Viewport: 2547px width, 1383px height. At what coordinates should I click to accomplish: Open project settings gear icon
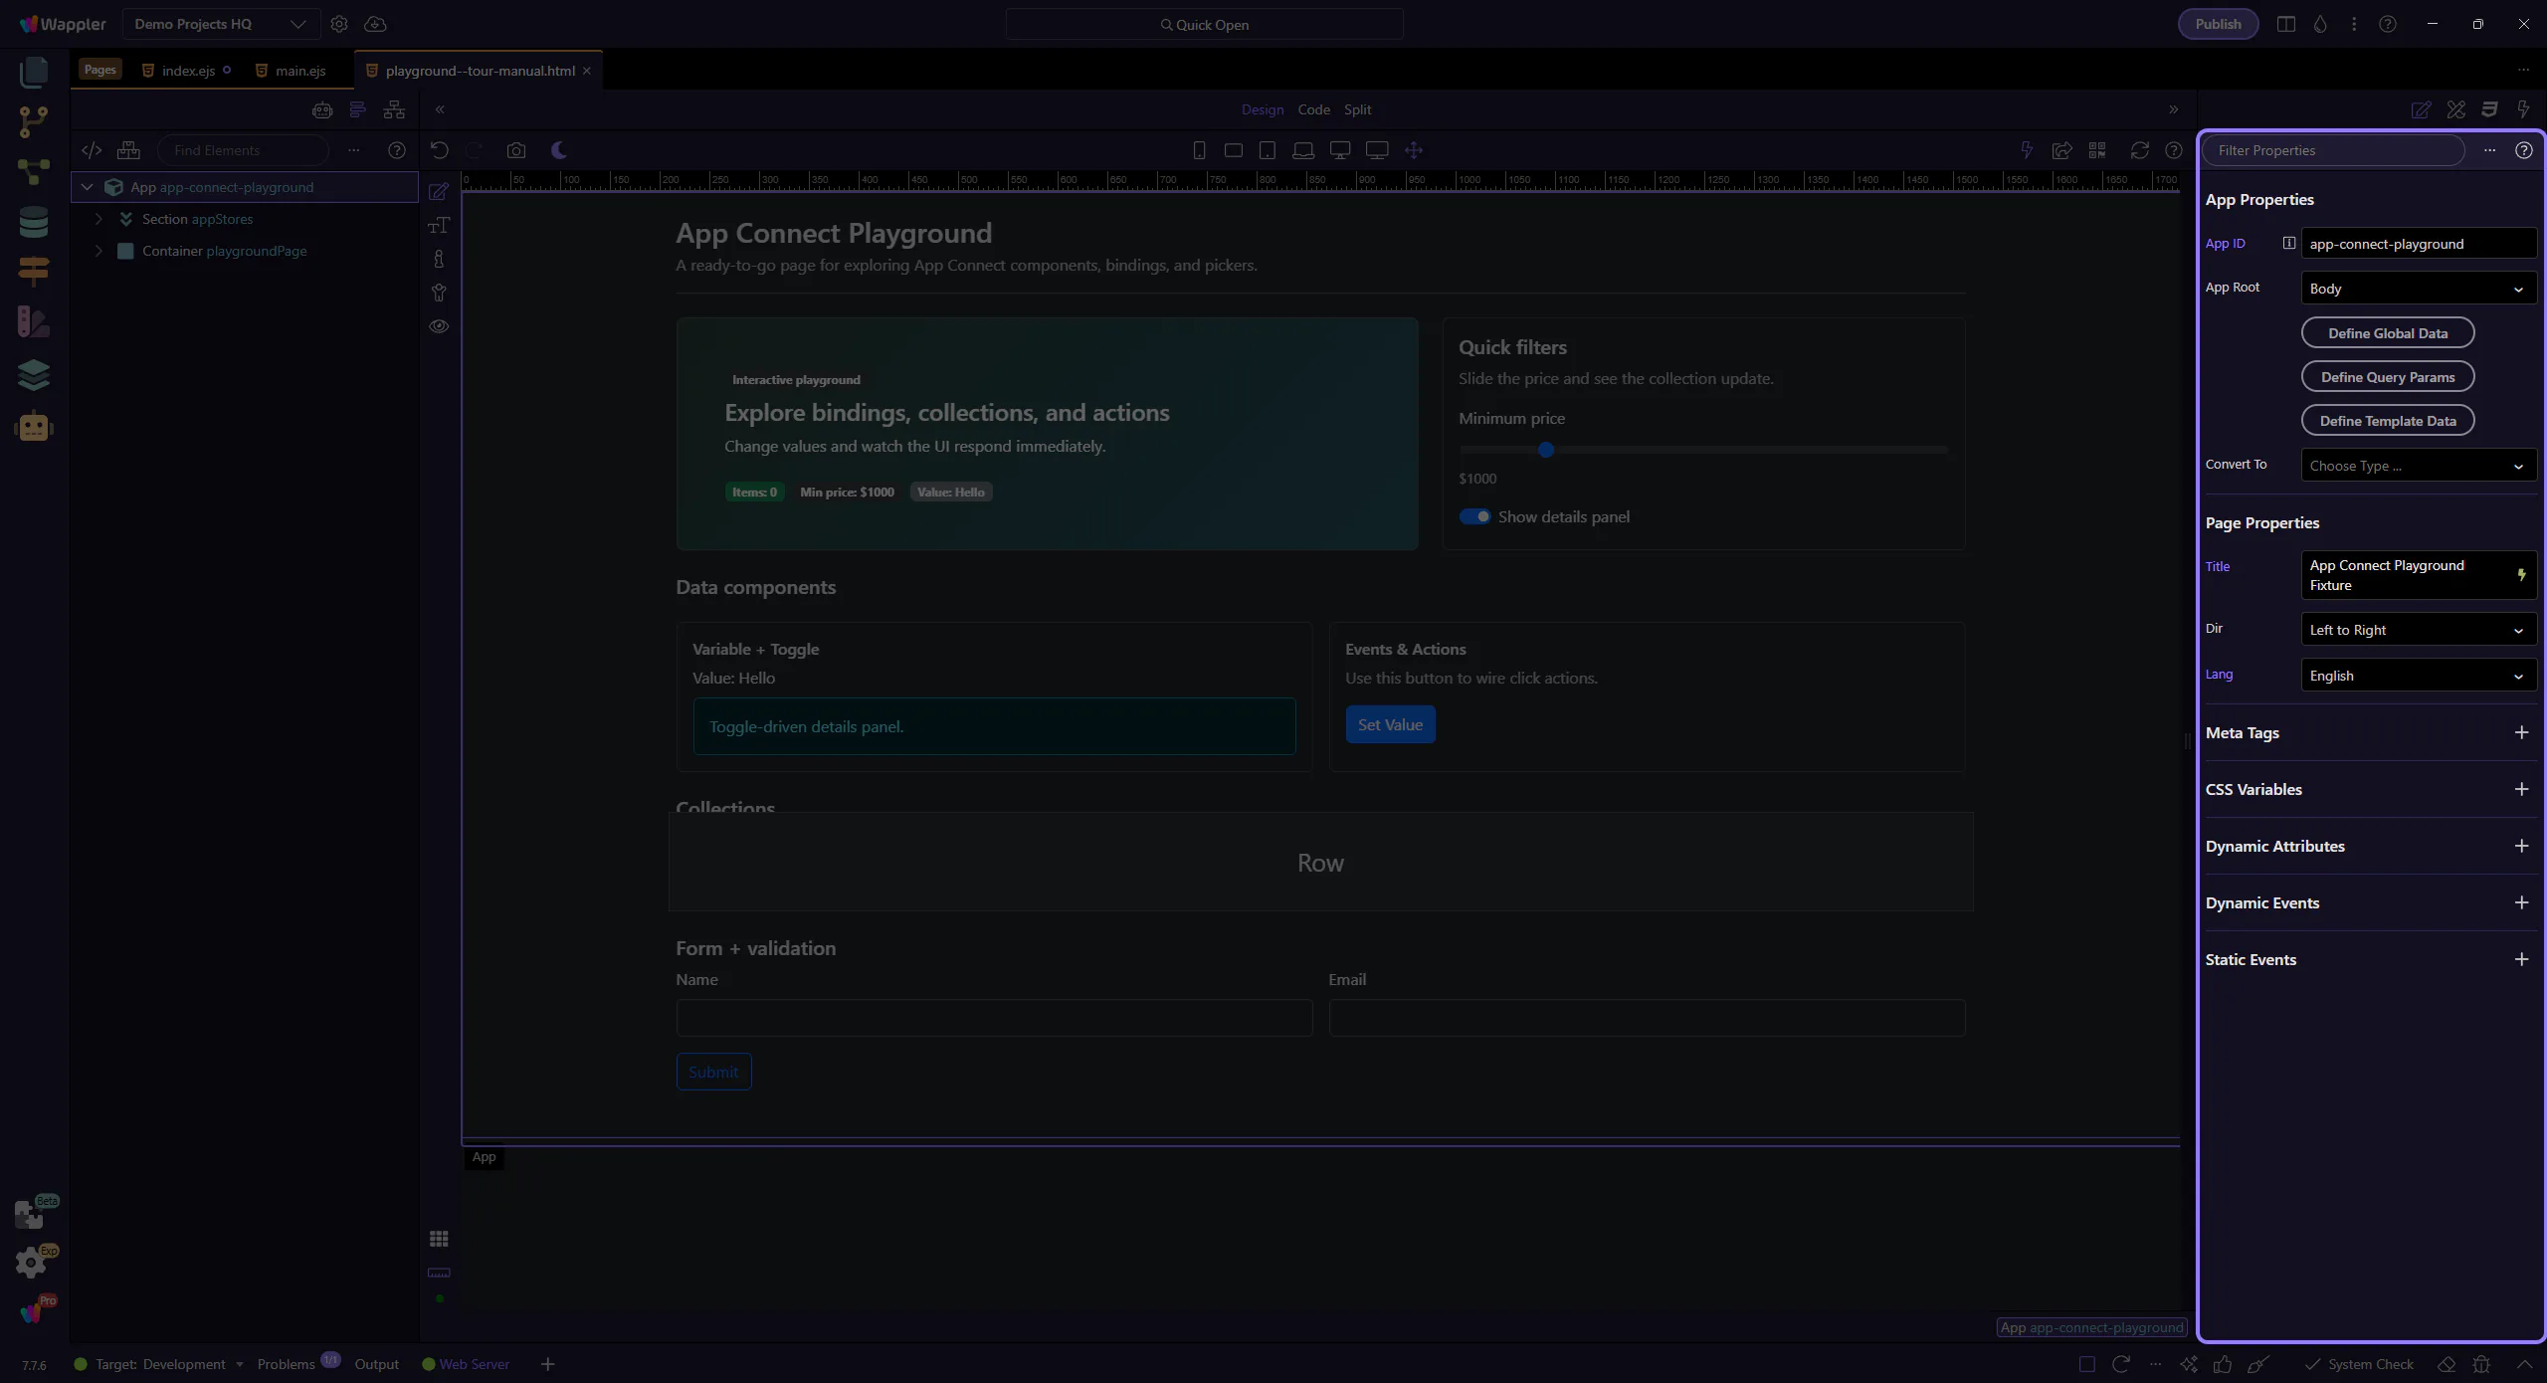[x=339, y=24]
